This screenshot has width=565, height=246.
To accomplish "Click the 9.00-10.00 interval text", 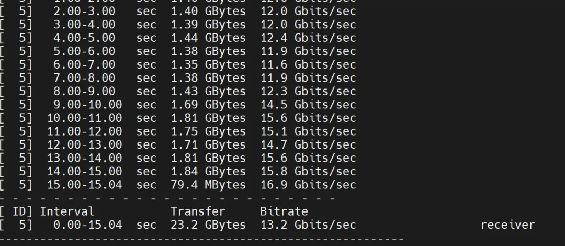I will 87,105.
